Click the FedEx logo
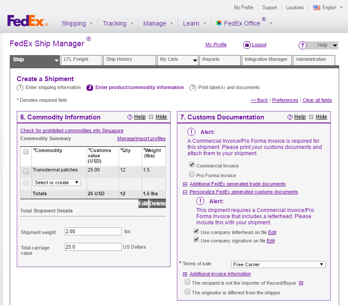This screenshot has height=305, width=348. [27, 21]
